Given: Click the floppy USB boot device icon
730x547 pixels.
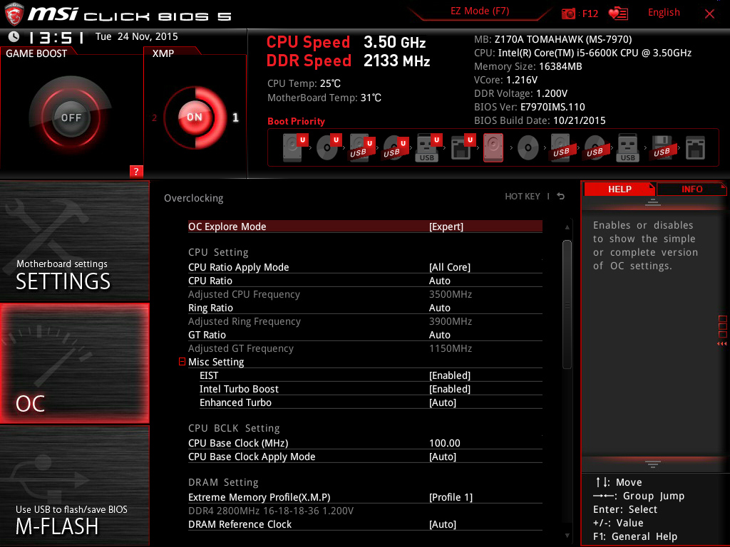Looking at the screenshot, I should 662,148.
